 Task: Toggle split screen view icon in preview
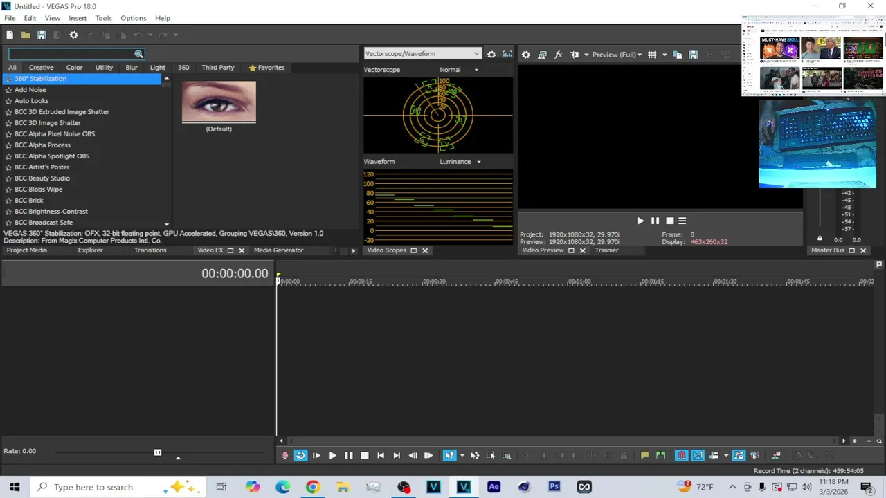coord(574,55)
